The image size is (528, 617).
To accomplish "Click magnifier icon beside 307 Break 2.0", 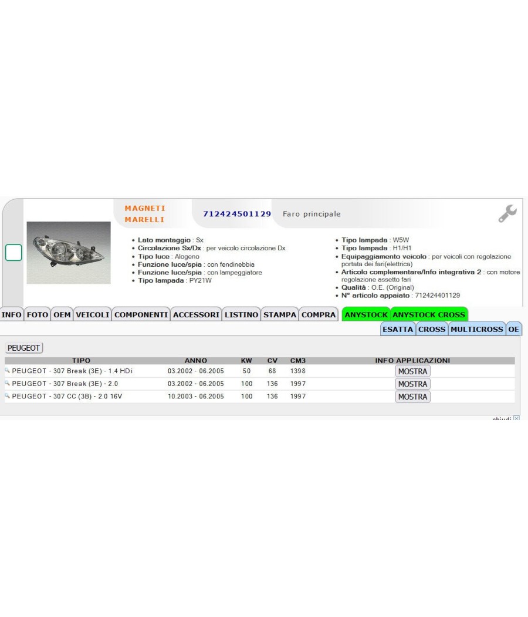I will pyautogui.click(x=7, y=383).
